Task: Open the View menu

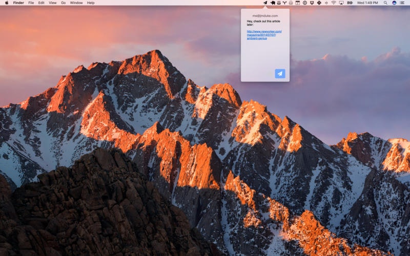Action: [53, 3]
